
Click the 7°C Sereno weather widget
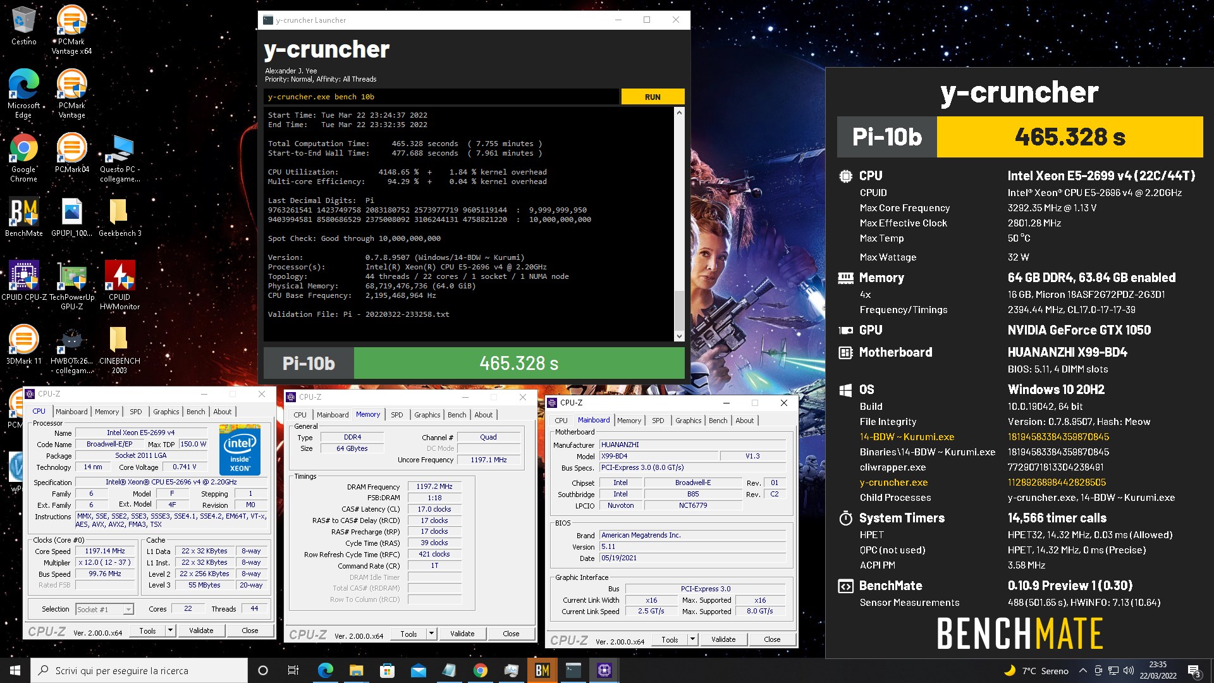pos(1036,670)
